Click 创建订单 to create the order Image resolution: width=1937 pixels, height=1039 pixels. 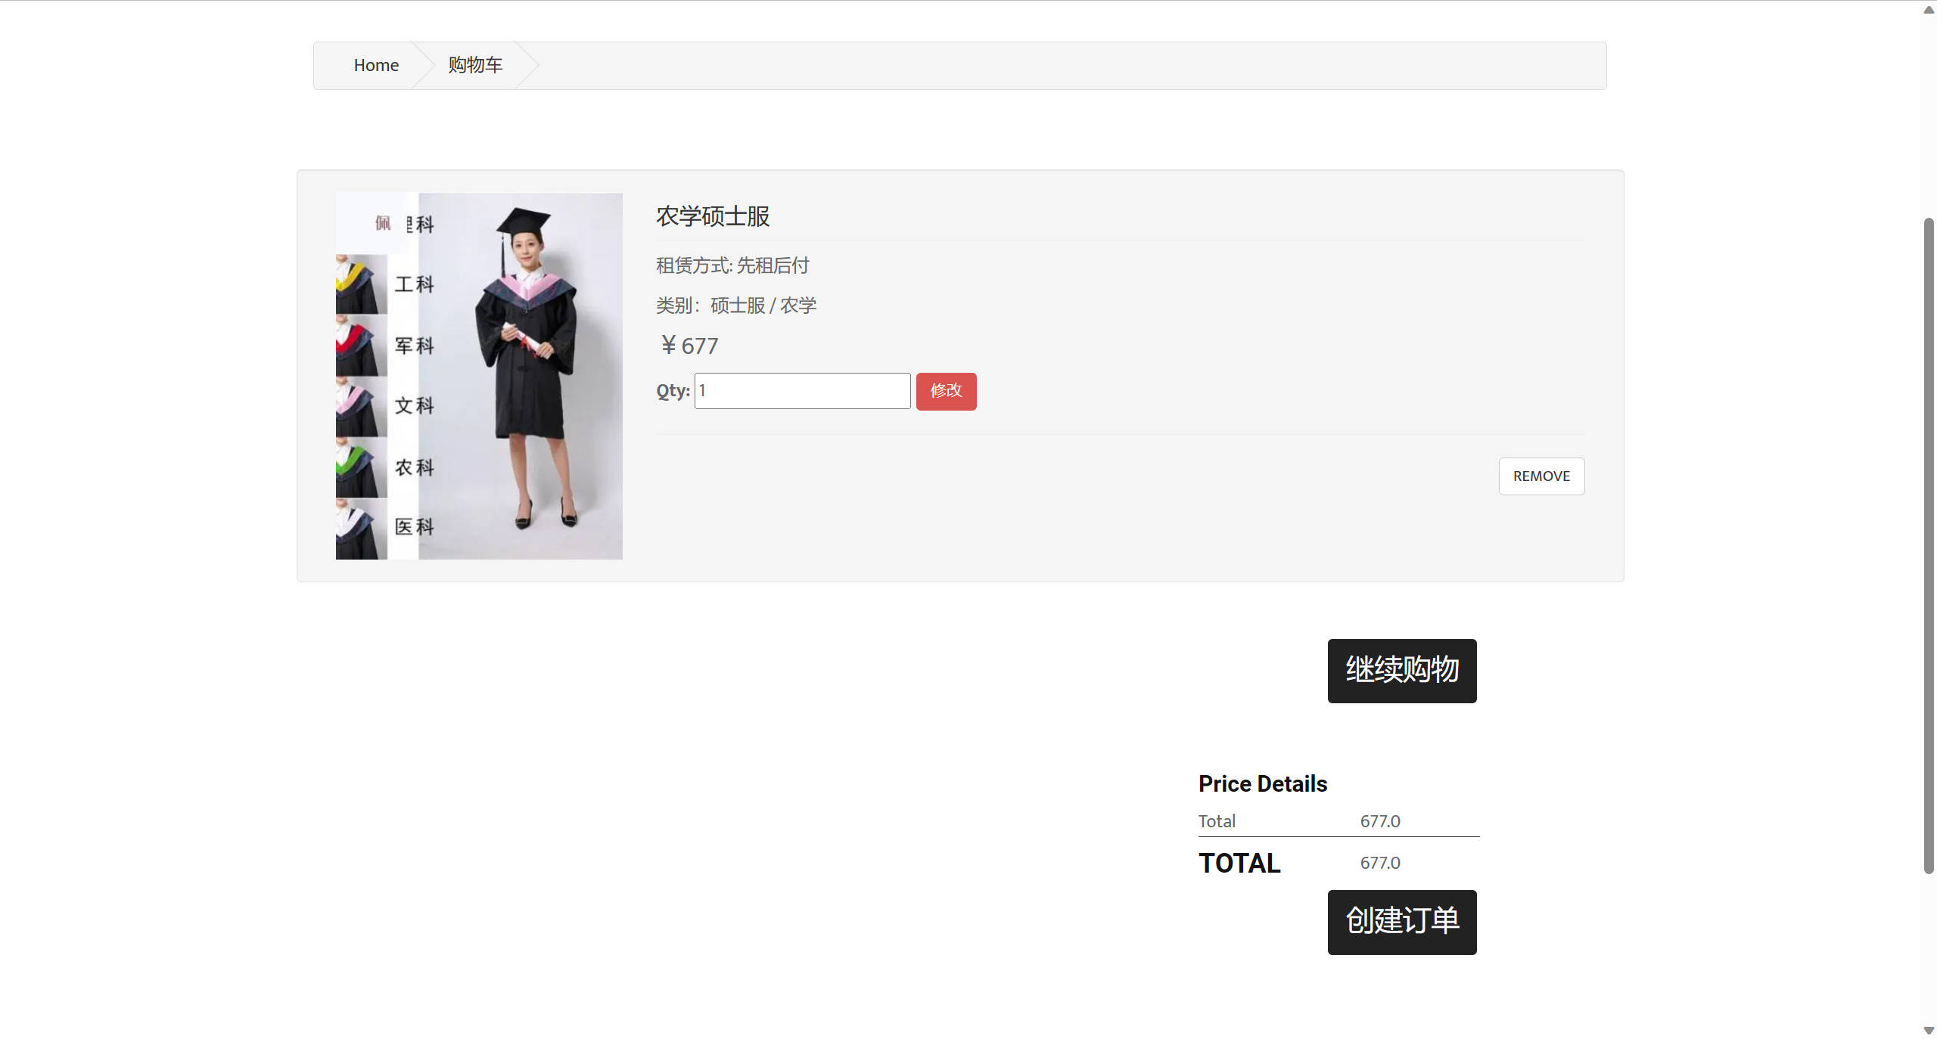pos(1401,922)
